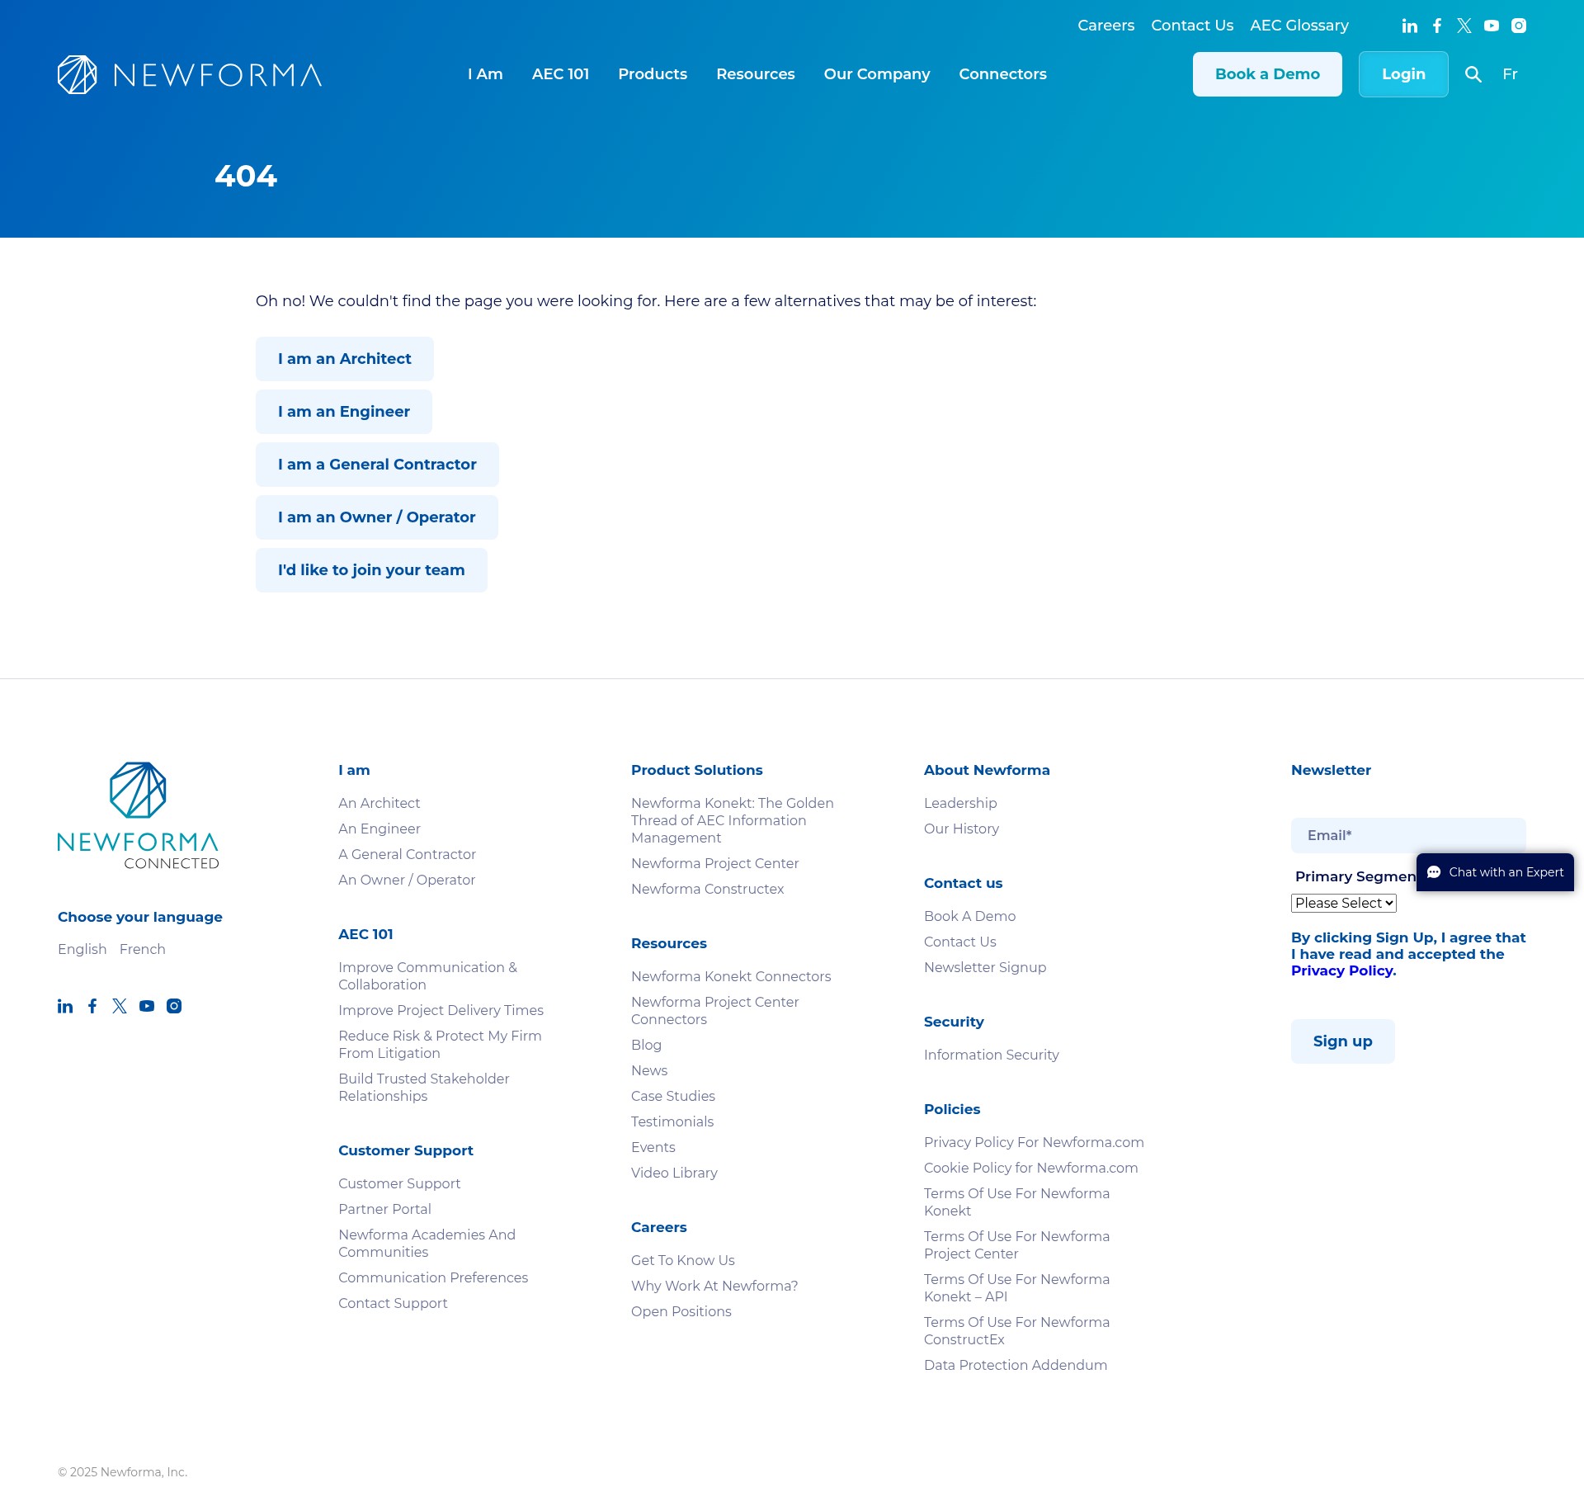This screenshot has width=1584, height=1492.
Task: Click I am an Architect button
Action: pyautogui.click(x=345, y=359)
